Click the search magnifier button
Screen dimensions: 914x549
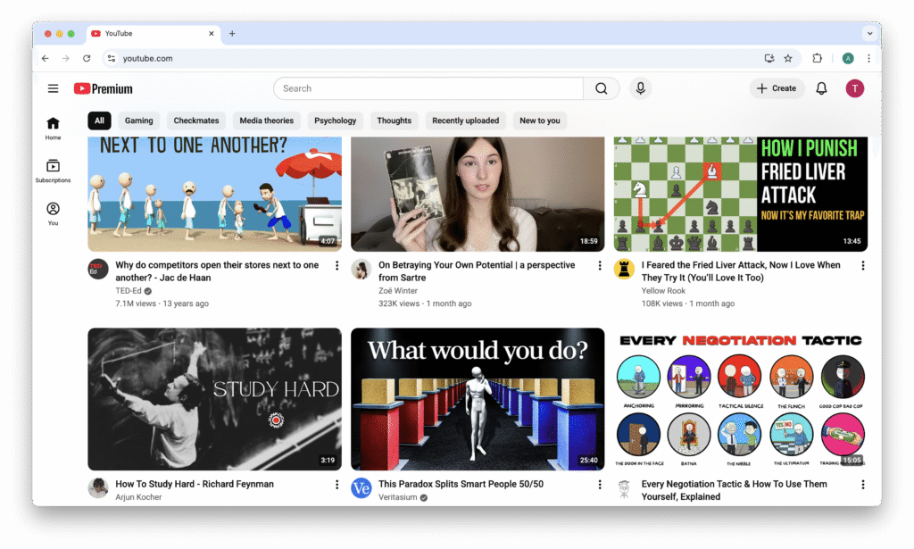602,88
